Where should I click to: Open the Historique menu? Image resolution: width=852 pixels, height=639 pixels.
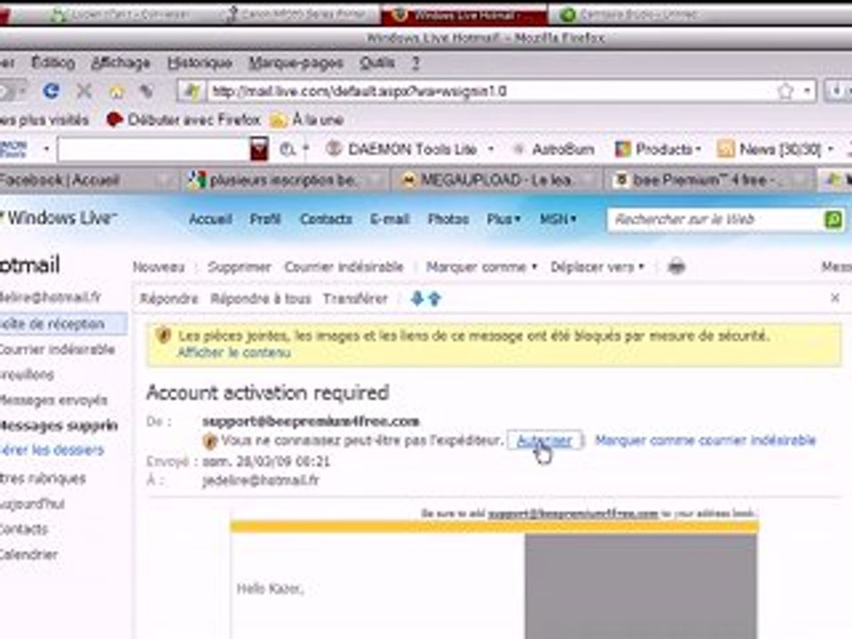pos(200,62)
